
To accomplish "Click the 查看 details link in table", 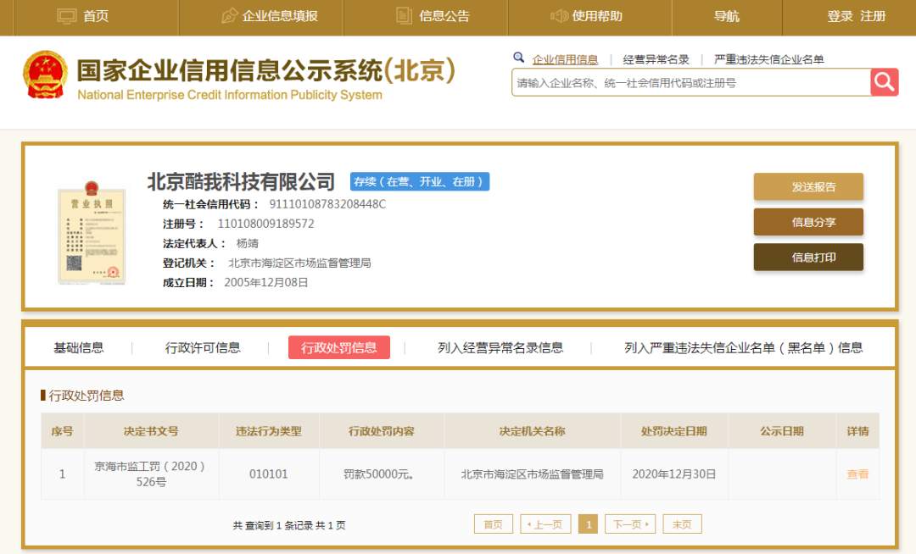I will click(857, 474).
